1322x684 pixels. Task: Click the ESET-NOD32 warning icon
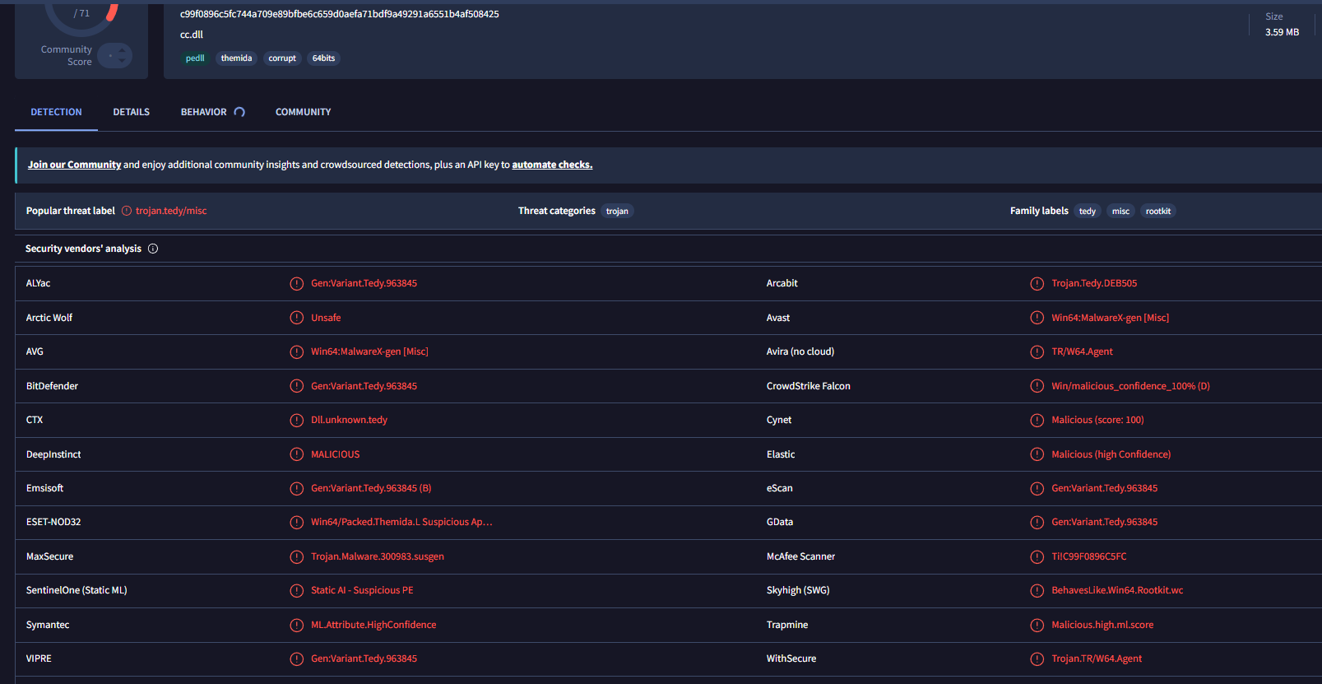pos(297,522)
